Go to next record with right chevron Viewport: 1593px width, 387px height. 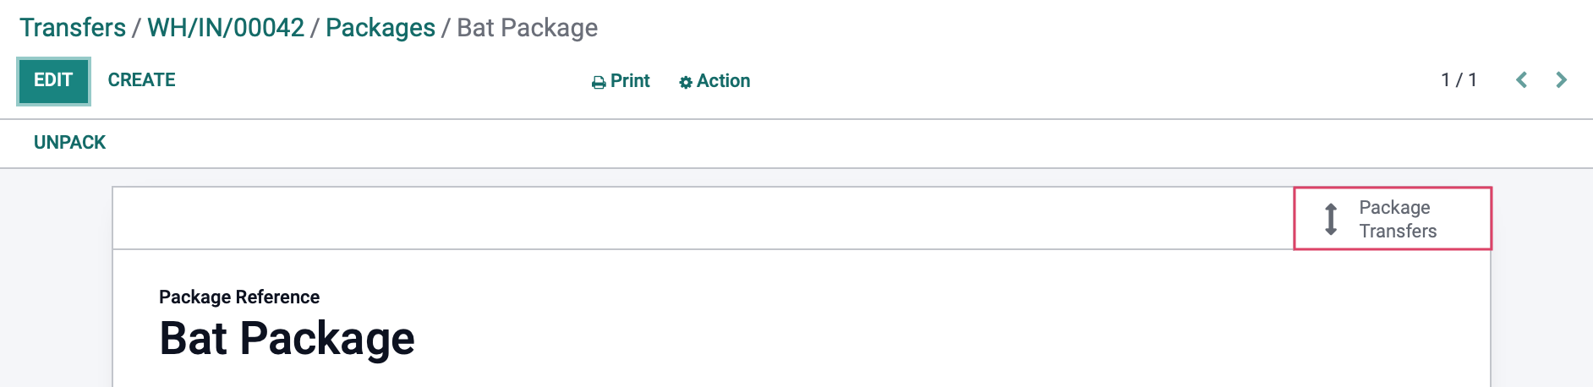tap(1561, 80)
